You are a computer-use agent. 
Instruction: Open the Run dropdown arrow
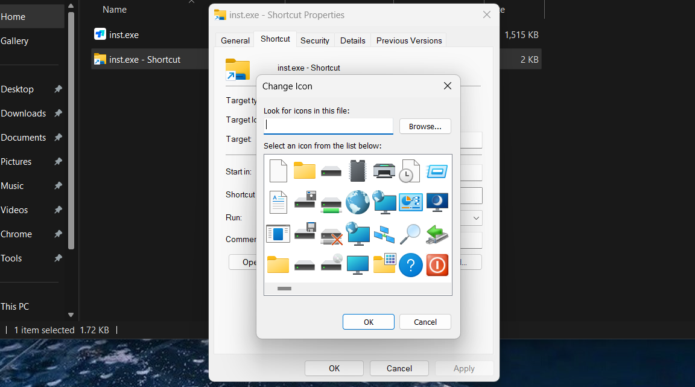click(x=476, y=218)
